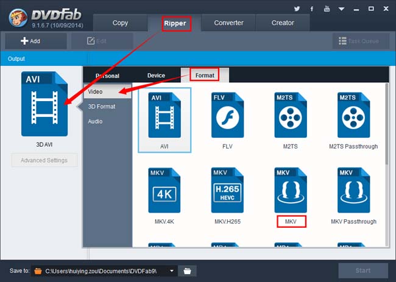Open DVDFab Facebook page icon

[x=312, y=9]
